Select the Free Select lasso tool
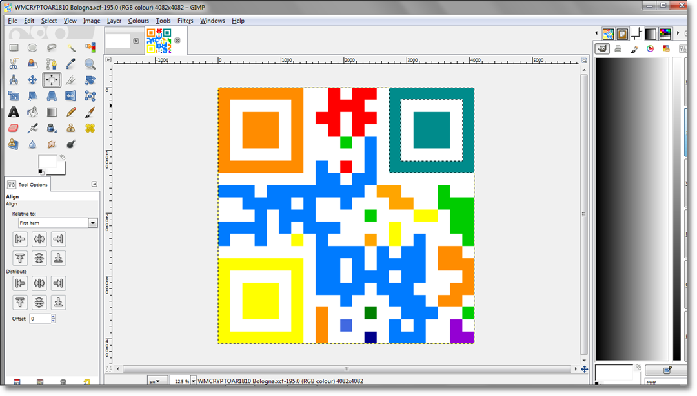The height and width of the screenshot is (396, 697). (x=52, y=48)
